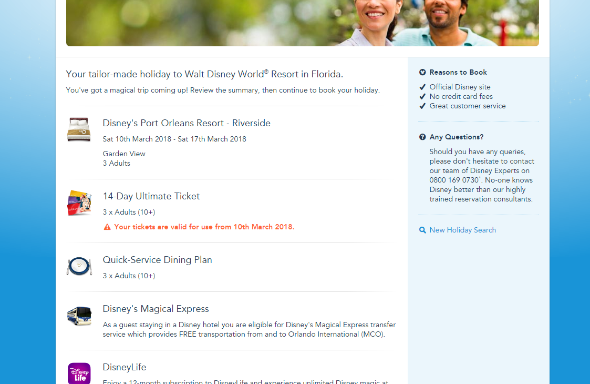
Task: Click 3 x Adults under Dining Plan
Action: tap(129, 276)
